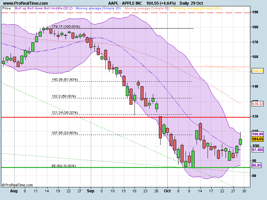Open the Moving average (Simple 20) label
The width and height of the screenshot is (267, 200).
[x=98, y=8]
